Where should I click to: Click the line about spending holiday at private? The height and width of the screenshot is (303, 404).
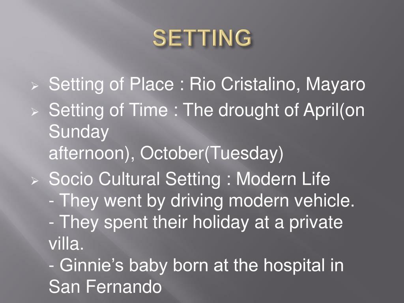coord(196,222)
